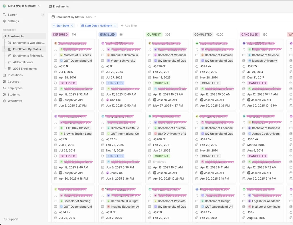This screenshot has width=293, height=225.
Task: Click Bachelor of Physiothe course chip
Action: [170, 201]
